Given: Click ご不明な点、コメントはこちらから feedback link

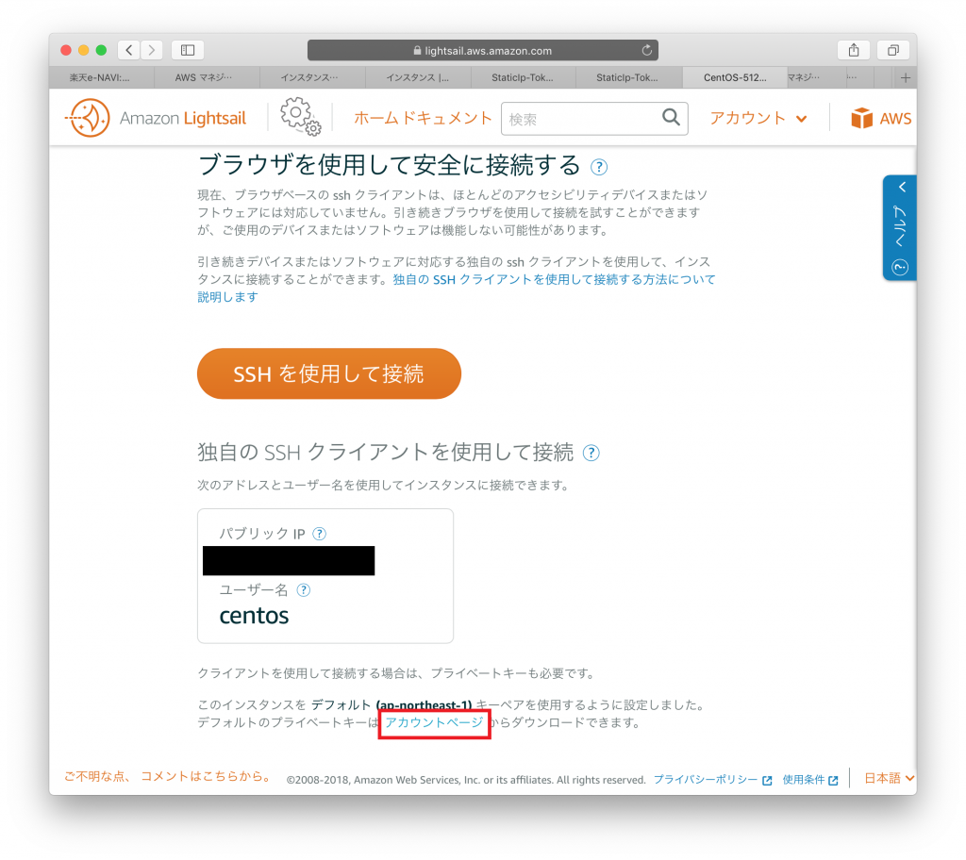Looking at the screenshot, I should tap(168, 777).
